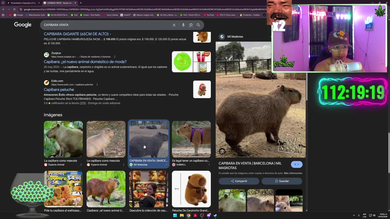
Task: Open the ChatGPT bookmark
Action: click(126, 15)
